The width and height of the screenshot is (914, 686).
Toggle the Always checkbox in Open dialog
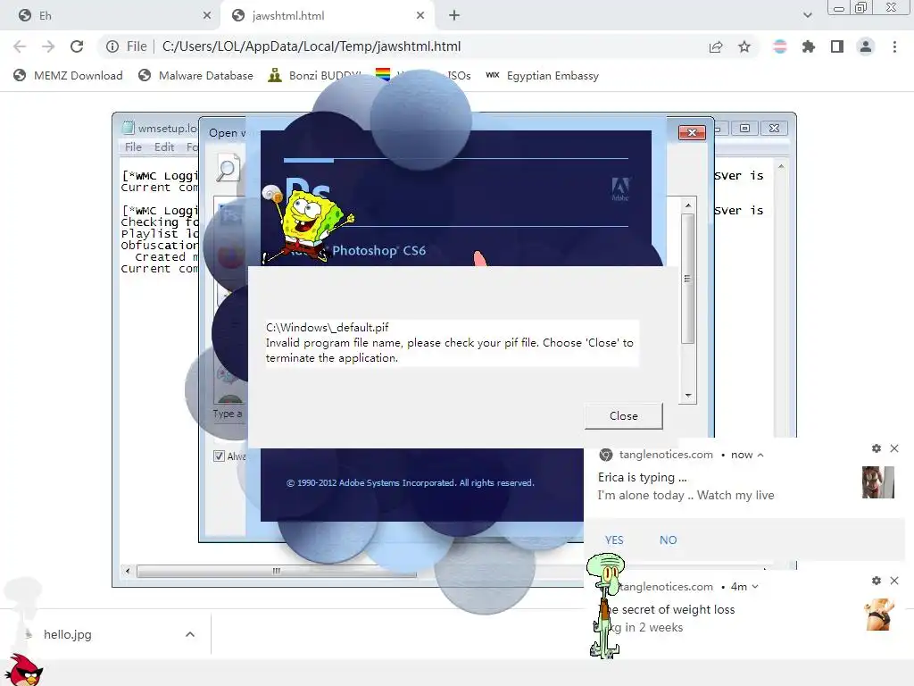click(220, 456)
